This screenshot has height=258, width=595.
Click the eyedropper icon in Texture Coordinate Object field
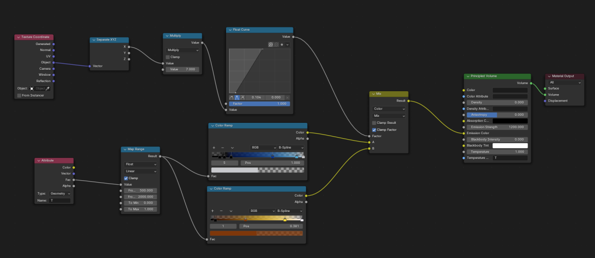click(x=48, y=88)
